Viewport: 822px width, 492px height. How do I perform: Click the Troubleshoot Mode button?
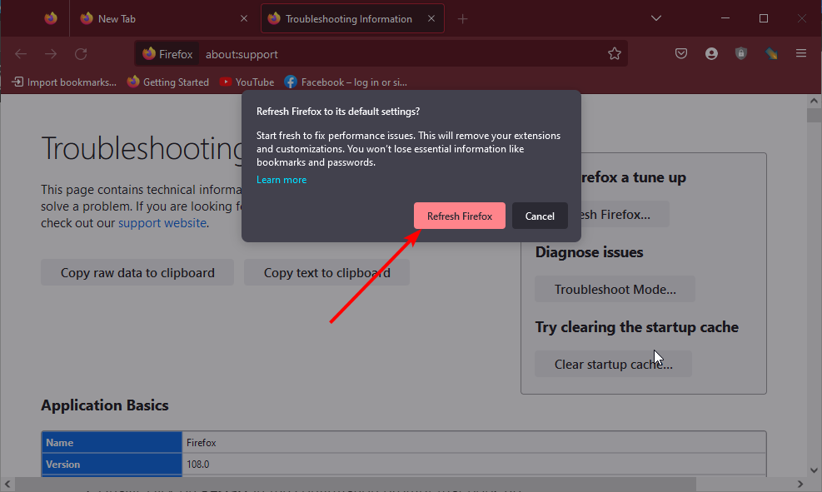tap(615, 289)
